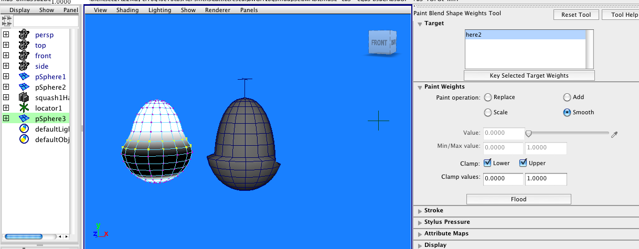This screenshot has width=639, height=249.
Task: Expand the front node in outliner
Action: pos(6,56)
